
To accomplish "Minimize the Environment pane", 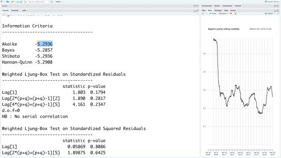I will [275, 6].
